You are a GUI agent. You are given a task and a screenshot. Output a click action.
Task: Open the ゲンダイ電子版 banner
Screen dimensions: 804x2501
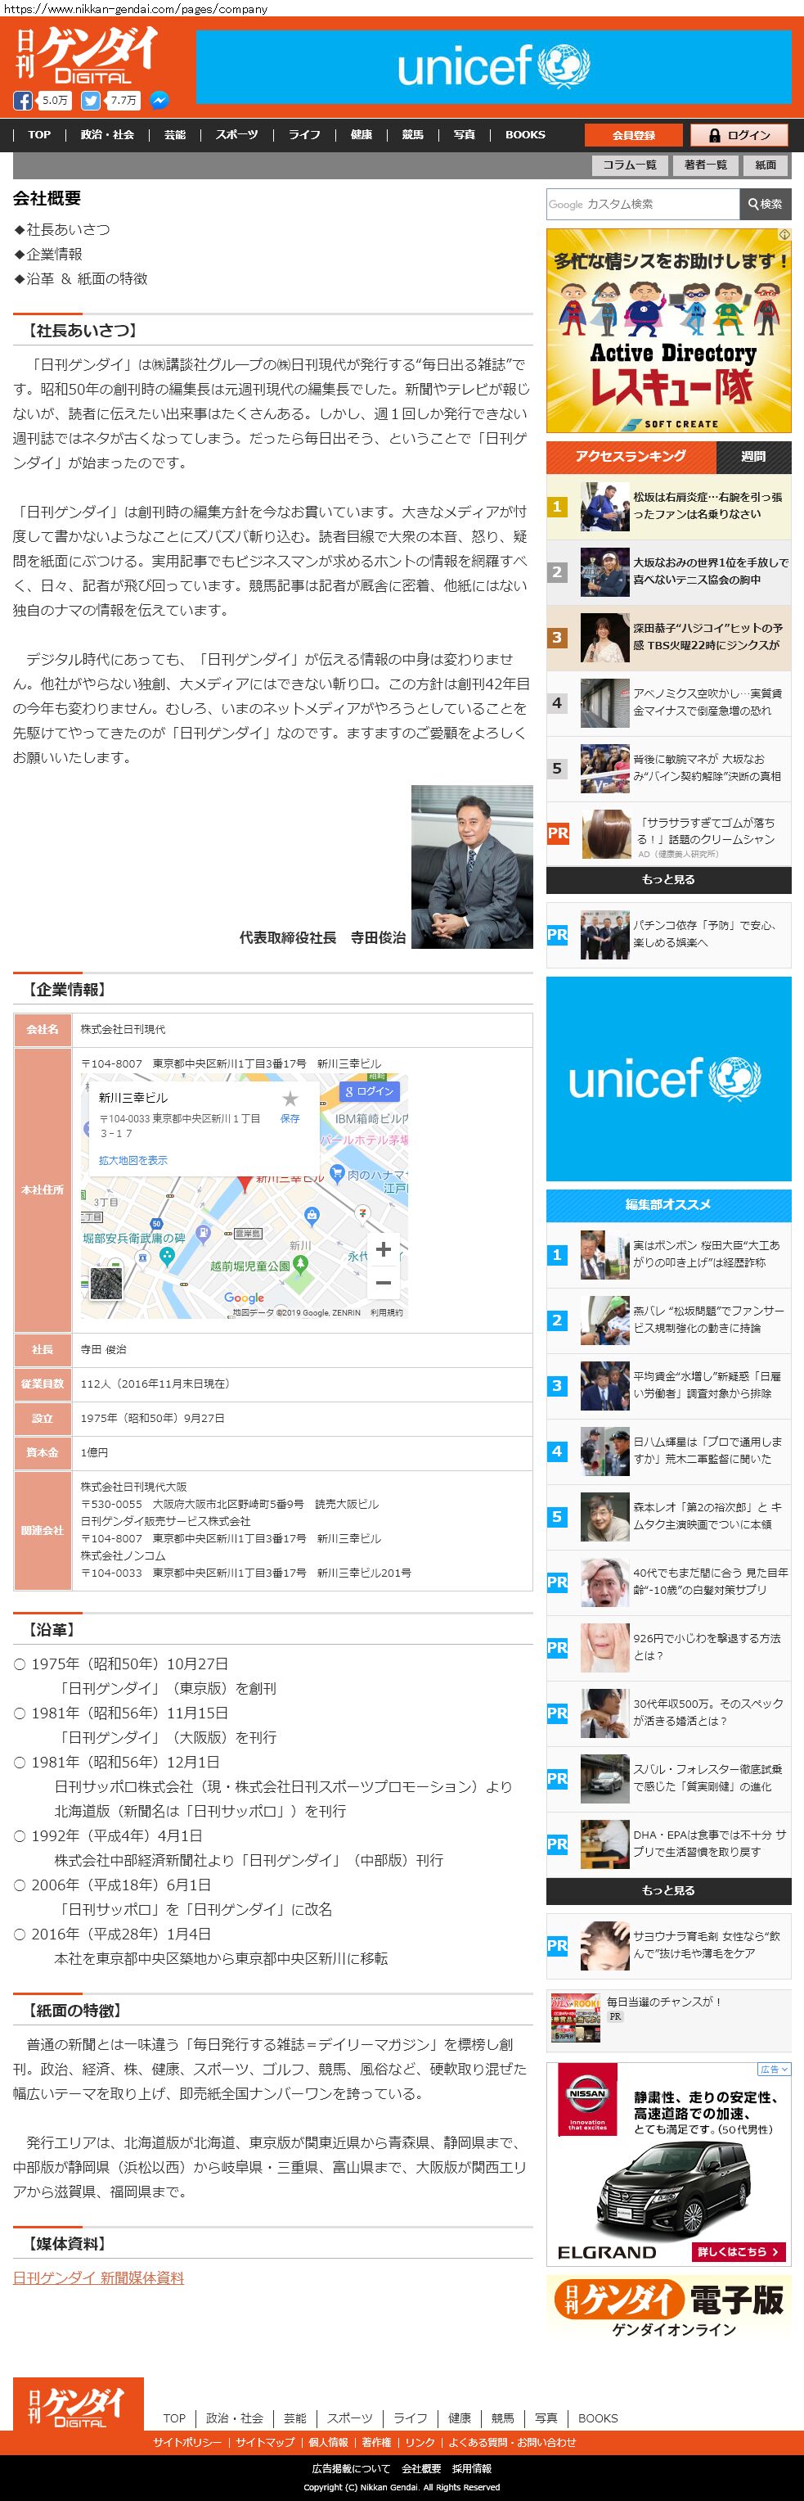coord(668,2307)
